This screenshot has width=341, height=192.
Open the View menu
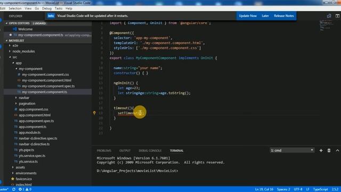click(28, 9)
